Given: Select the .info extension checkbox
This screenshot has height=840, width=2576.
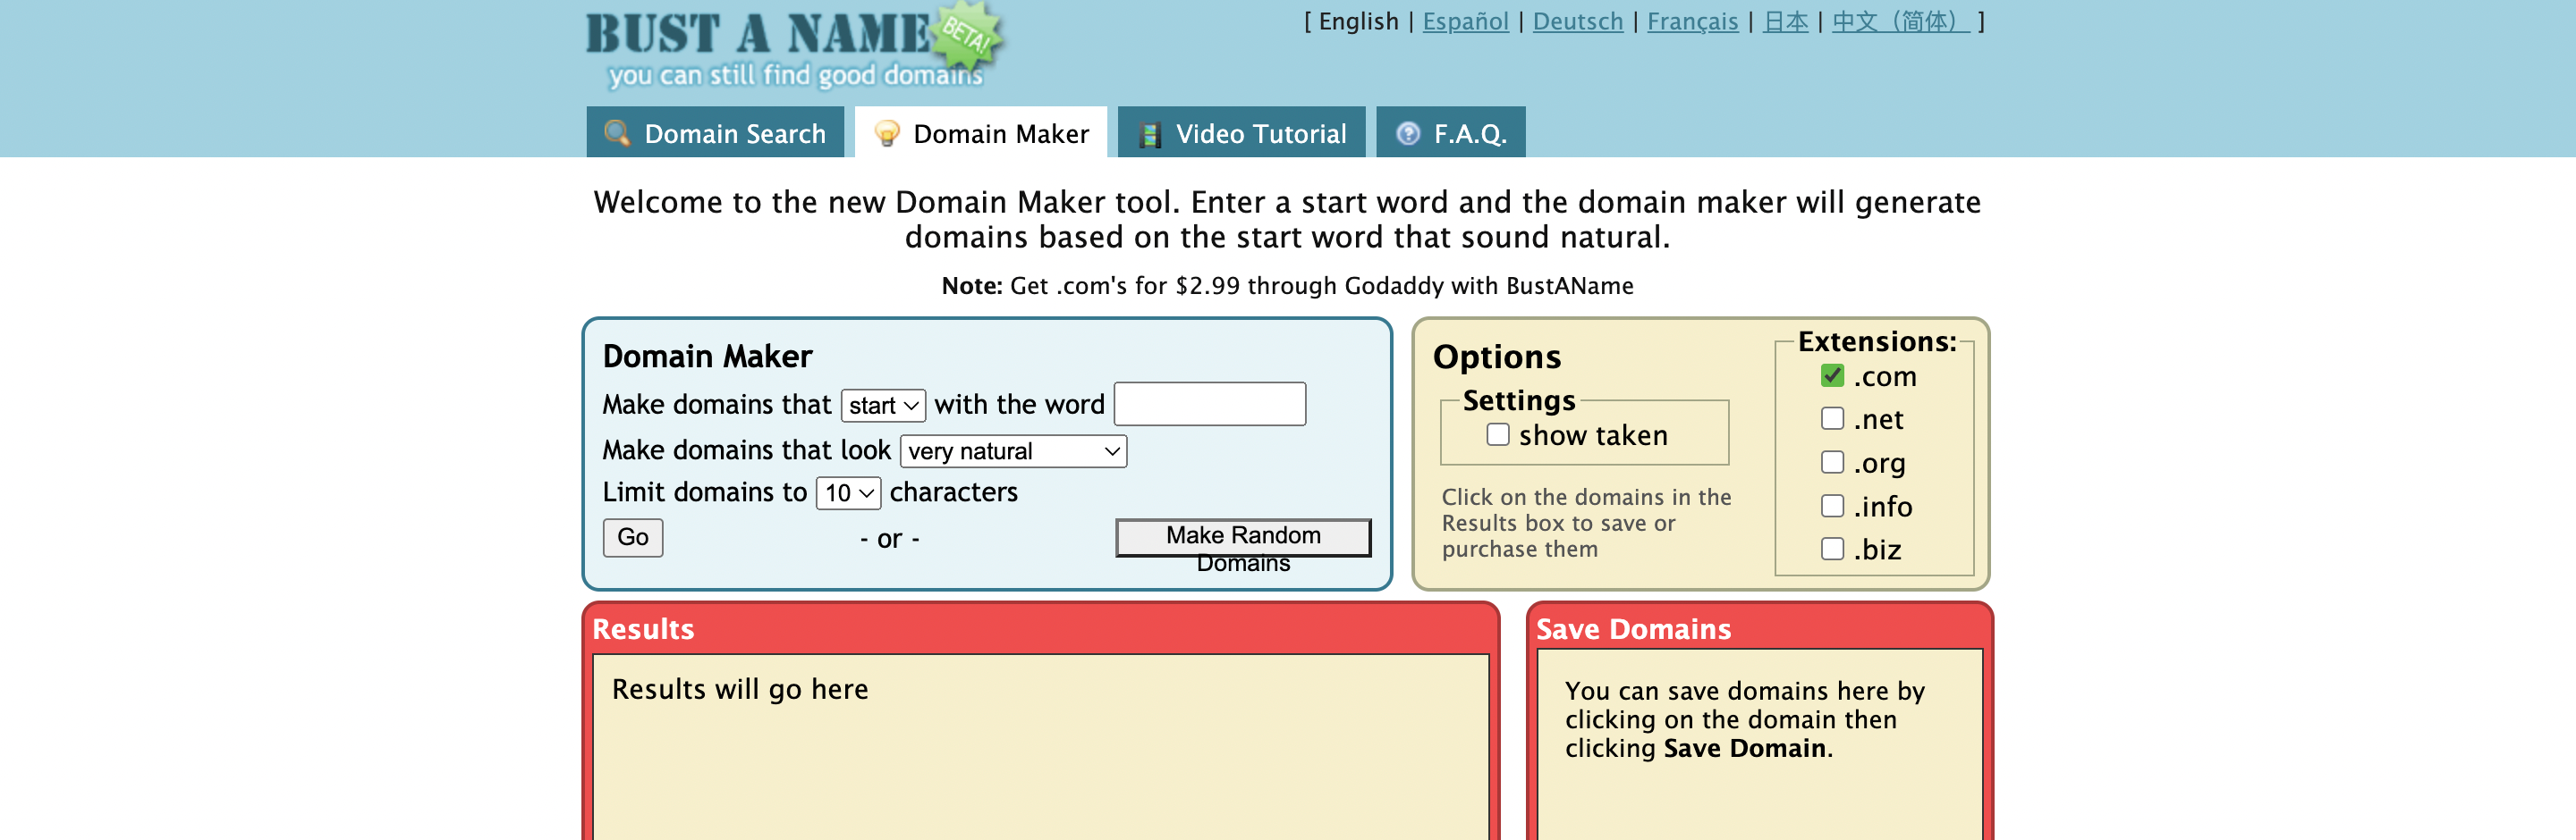Looking at the screenshot, I should tap(1832, 506).
